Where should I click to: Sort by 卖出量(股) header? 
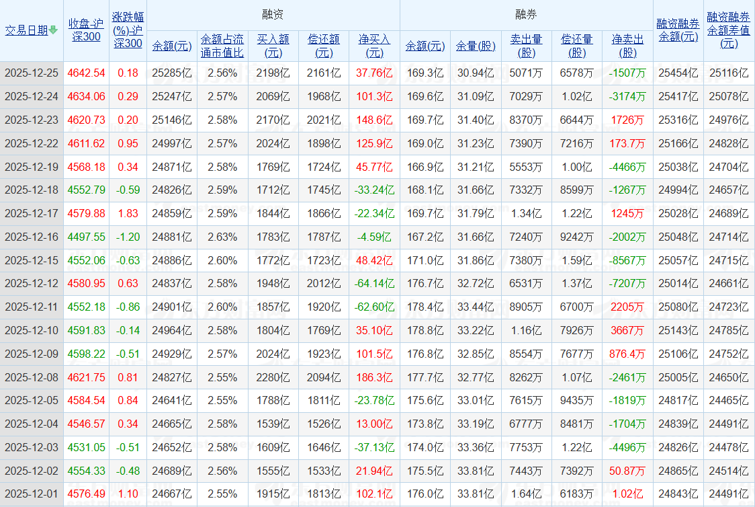(x=527, y=46)
